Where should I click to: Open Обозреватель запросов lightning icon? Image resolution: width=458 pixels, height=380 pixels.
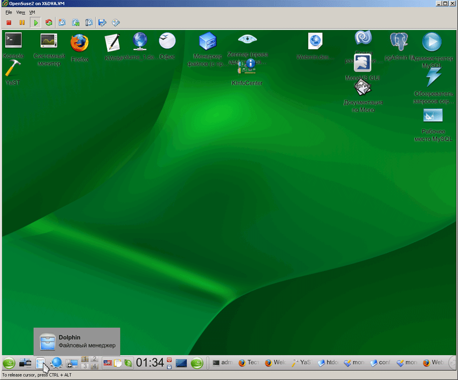point(434,86)
